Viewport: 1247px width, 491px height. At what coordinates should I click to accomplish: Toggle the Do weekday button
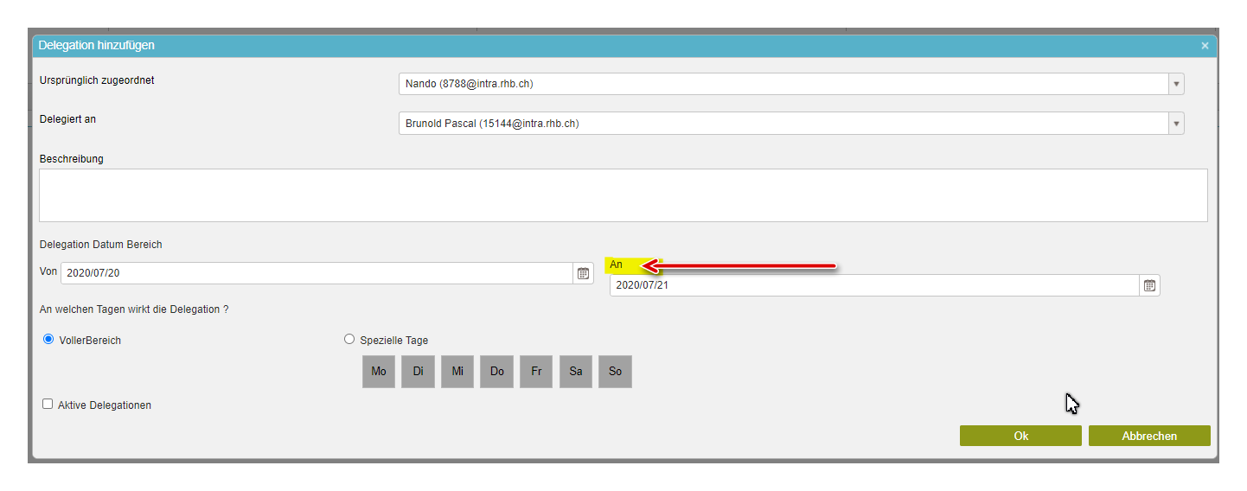click(x=496, y=372)
